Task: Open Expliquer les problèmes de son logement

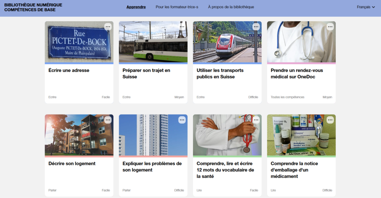Action: [x=152, y=167]
